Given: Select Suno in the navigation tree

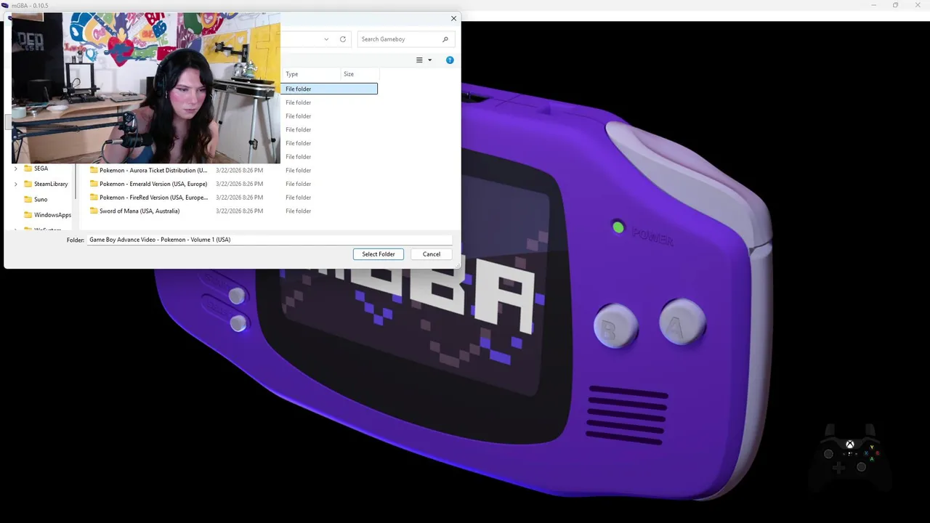Looking at the screenshot, I should click(x=41, y=200).
